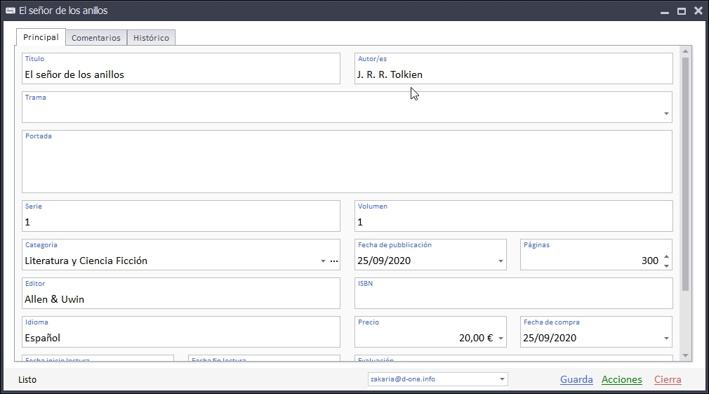This screenshot has width=709, height=394.
Task: Open the Acciones link
Action: [621, 379]
